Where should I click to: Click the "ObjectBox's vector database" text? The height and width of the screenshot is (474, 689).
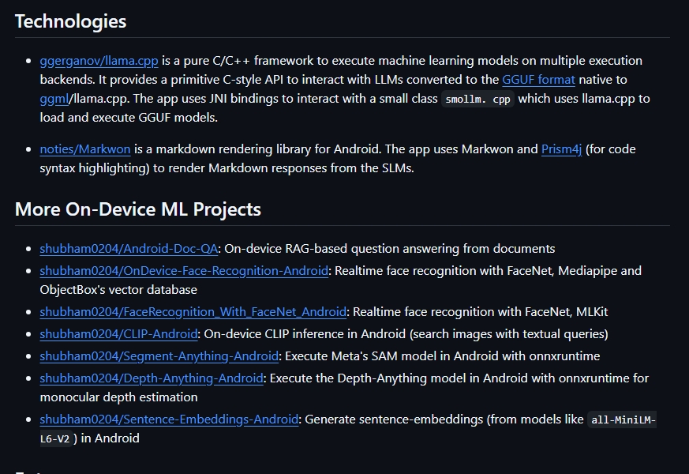(118, 290)
